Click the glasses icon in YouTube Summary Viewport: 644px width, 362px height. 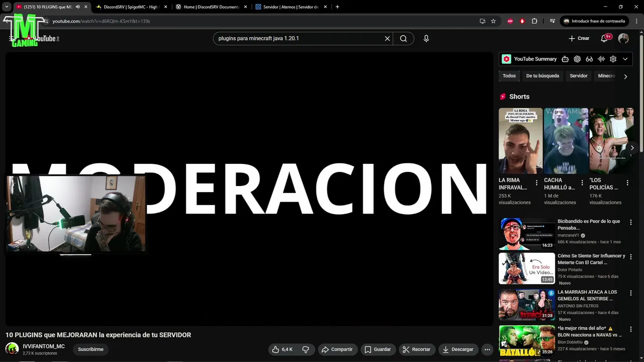[x=589, y=59]
